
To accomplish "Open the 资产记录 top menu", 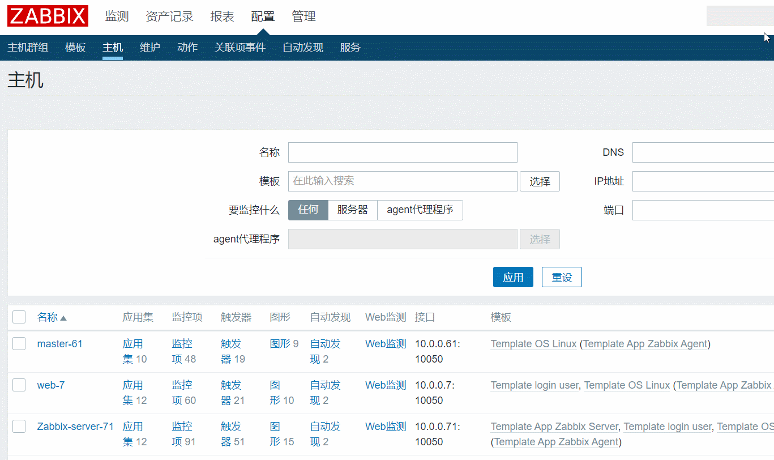I will 169,16.
